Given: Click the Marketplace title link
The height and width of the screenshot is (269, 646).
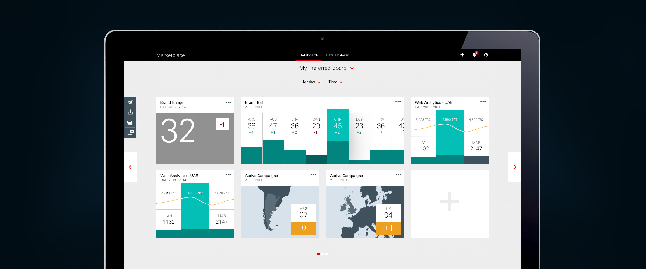Looking at the screenshot, I should (x=170, y=55).
